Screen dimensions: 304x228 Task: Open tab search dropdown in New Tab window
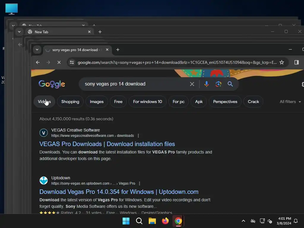click(19, 32)
